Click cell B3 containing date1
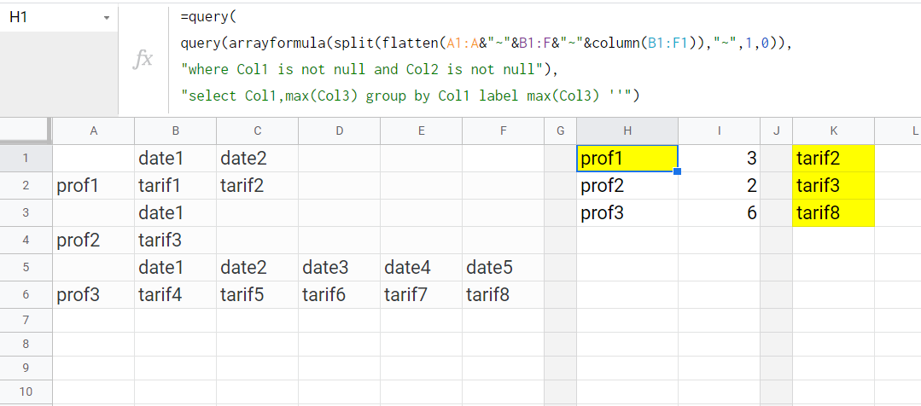 pyautogui.click(x=175, y=213)
